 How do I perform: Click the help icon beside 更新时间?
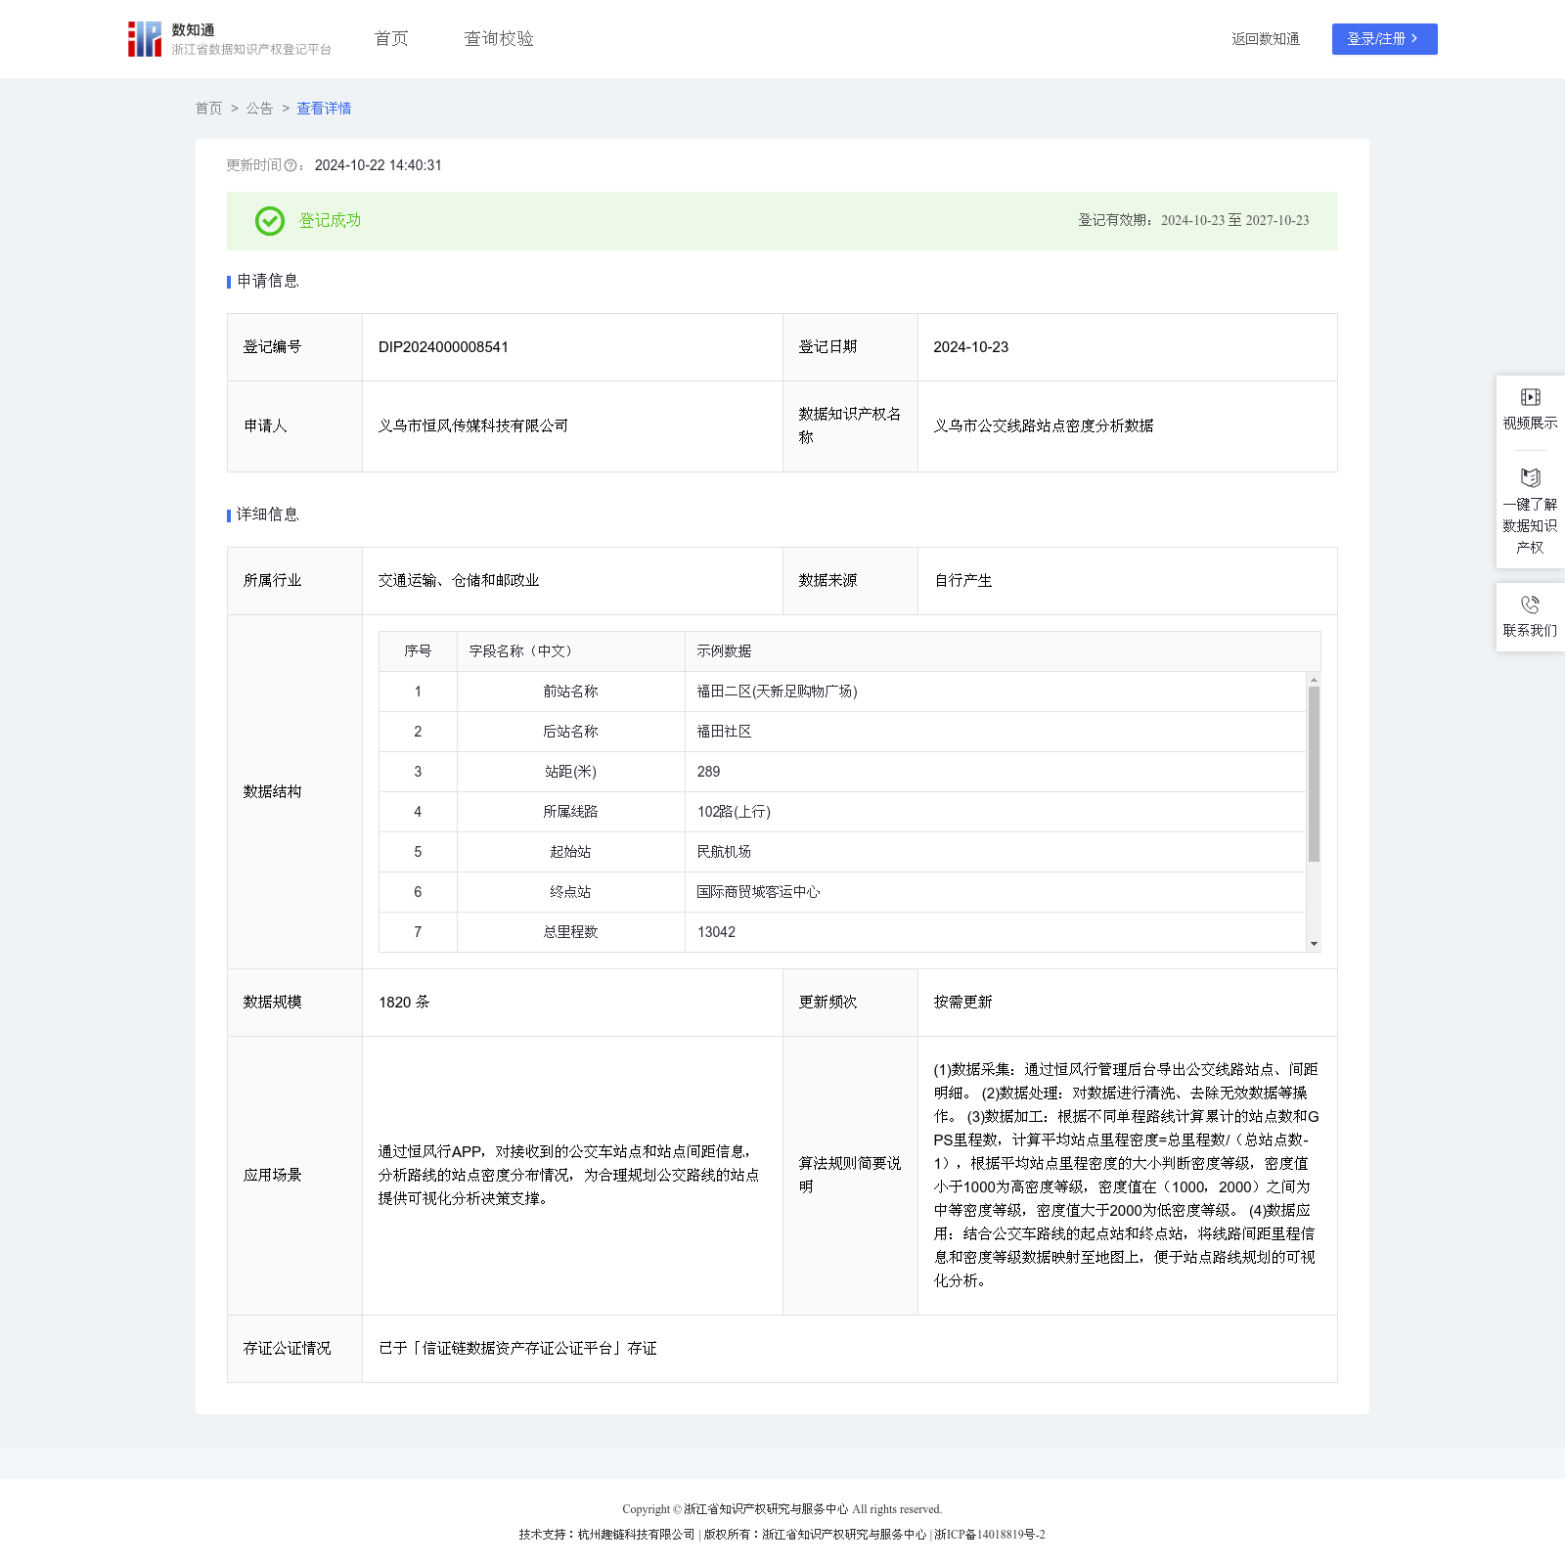tap(291, 166)
